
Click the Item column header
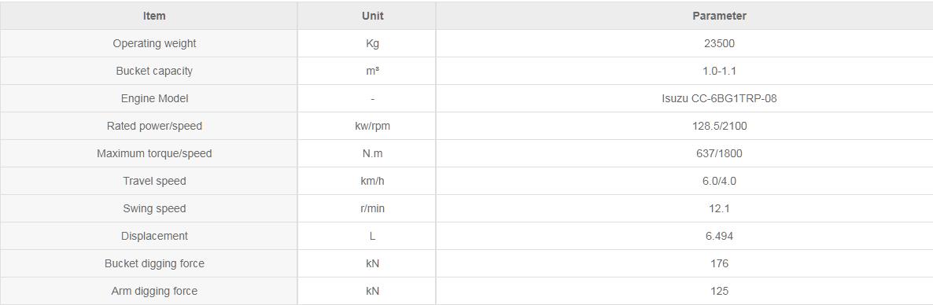(x=154, y=16)
